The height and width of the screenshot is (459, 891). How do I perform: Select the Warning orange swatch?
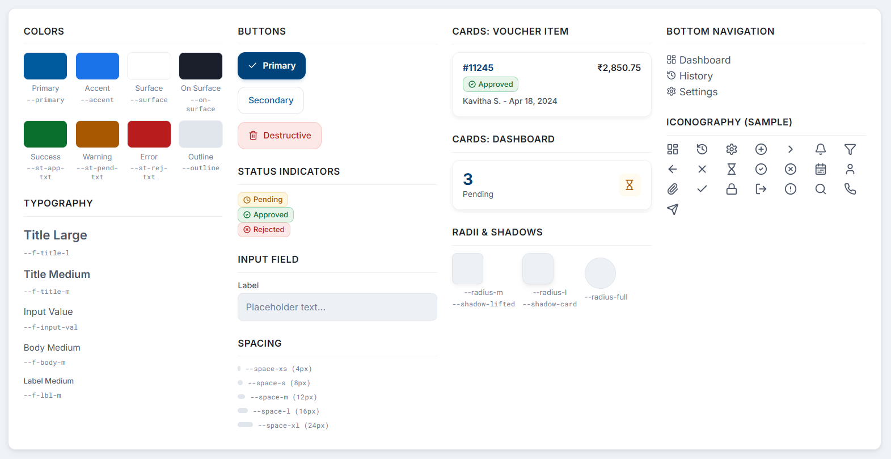point(98,134)
